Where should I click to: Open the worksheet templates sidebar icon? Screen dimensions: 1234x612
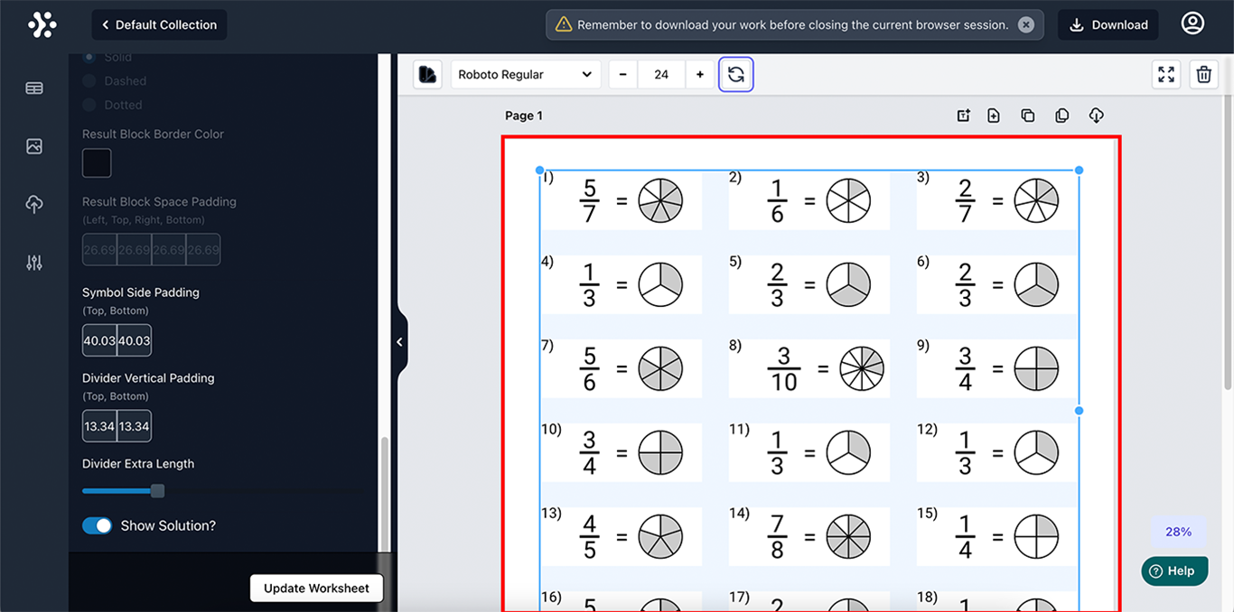click(x=34, y=88)
